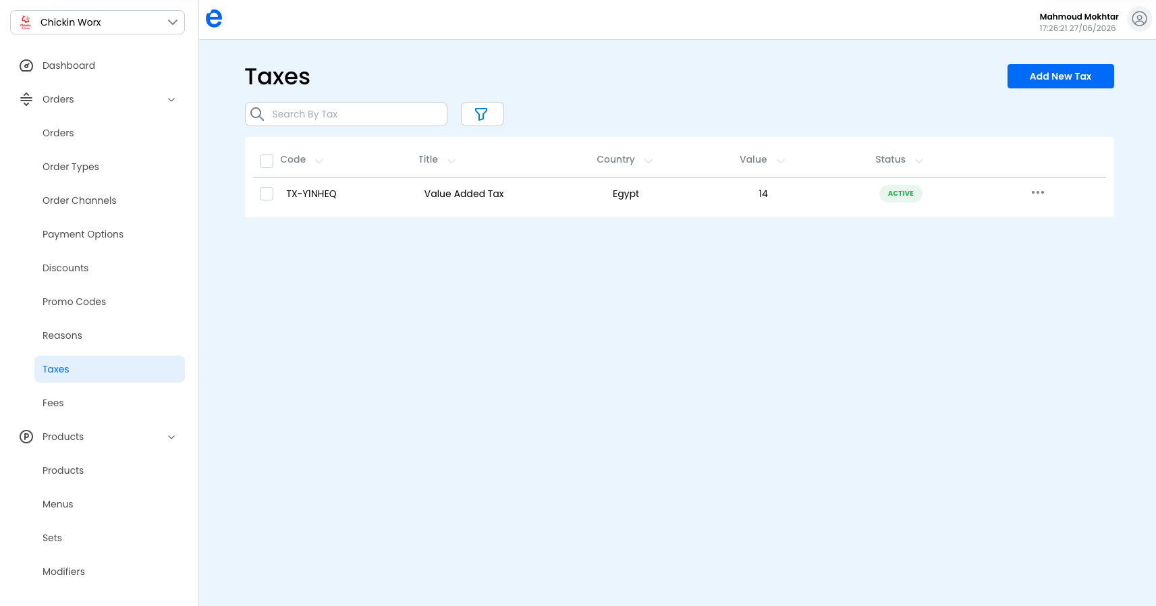Click the search magnifier icon
Viewport: 1156px width, 606px height.
[x=257, y=114]
